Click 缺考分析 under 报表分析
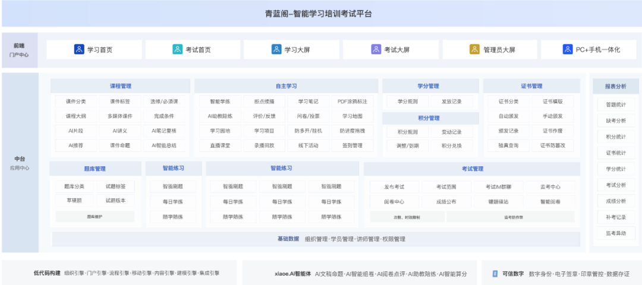Image resolution: width=642 pixels, height=285 pixels. (616, 121)
